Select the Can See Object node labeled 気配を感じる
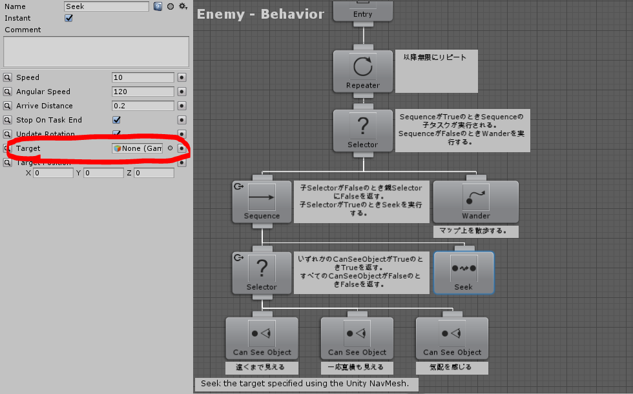Image resolution: width=633 pixels, height=394 pixels. [452, 338]
